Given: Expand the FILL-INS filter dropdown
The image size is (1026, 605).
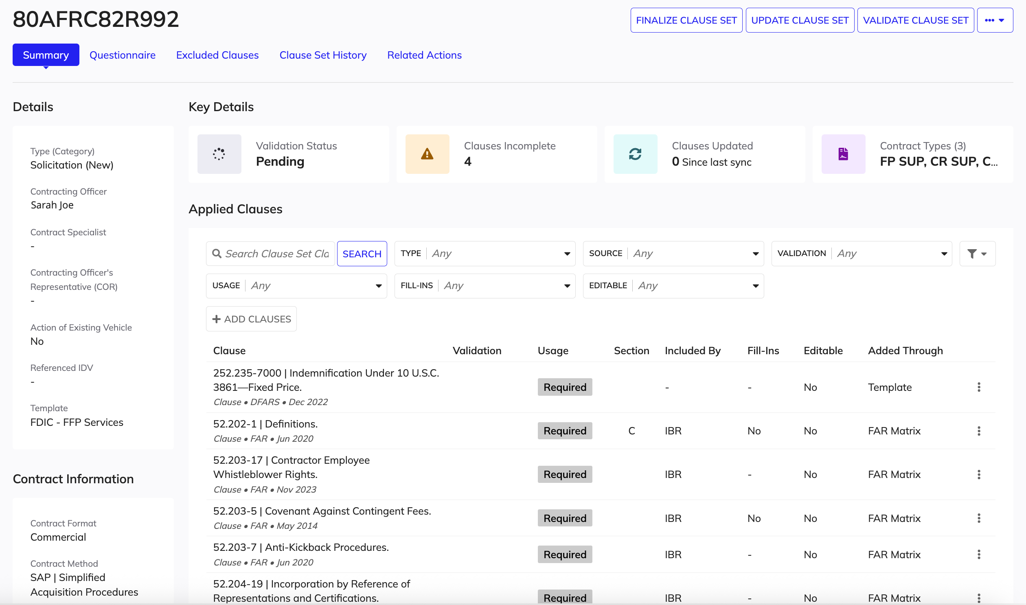Looking at the screenshot, I should (484, 286).
